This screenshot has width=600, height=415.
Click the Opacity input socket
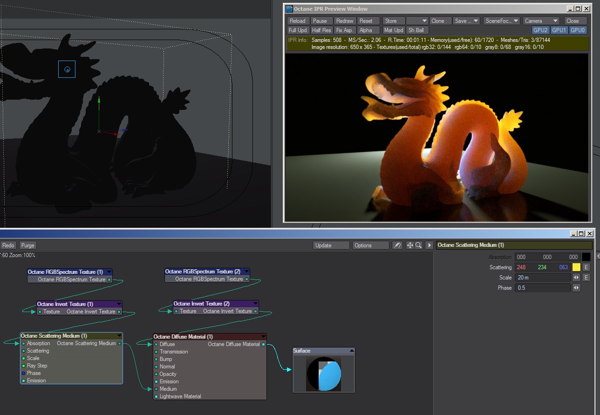pos(156,374)
